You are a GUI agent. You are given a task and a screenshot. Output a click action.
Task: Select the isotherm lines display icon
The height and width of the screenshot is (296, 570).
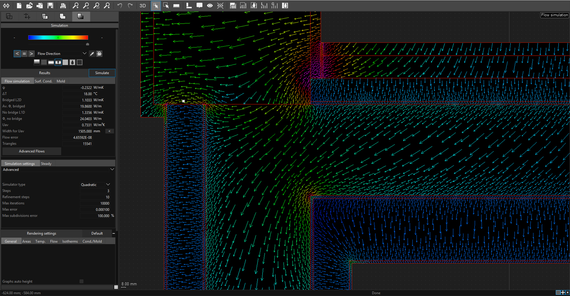coord(44,62)
